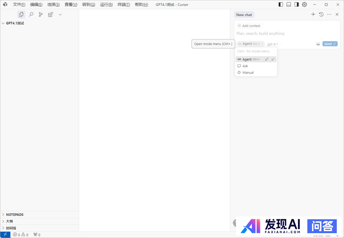Open the 选择(S) menu
344x238 pixels.
(x=54, y=5)
